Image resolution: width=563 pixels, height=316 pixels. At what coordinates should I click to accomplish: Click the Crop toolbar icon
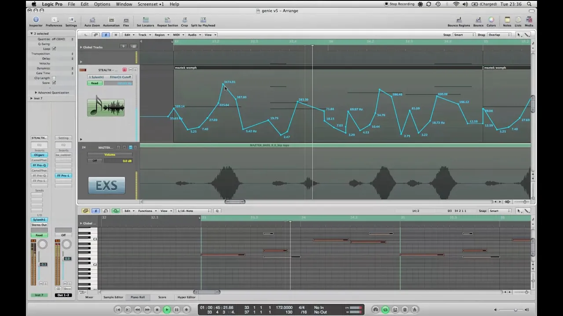click(x=185, y=20)
